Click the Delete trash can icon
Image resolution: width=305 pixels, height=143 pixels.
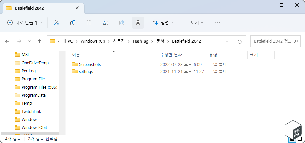138,23
